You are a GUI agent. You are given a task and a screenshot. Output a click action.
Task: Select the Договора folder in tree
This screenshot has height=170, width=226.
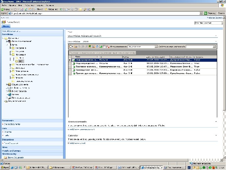click(20, 68)
